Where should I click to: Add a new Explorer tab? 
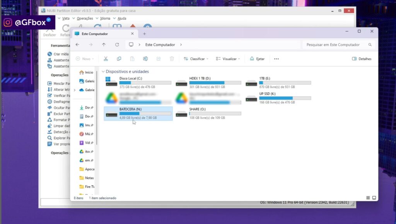click(x=145, y=34)
